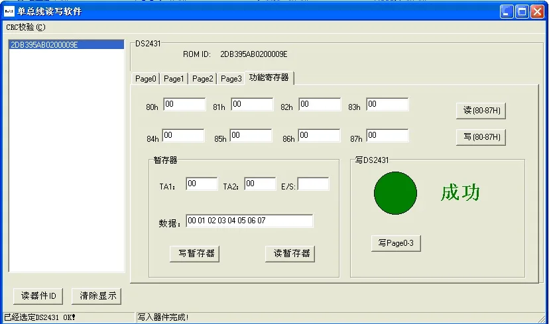Select the Page3 tab
The width and height of the screenshot is (549, 324).
(x=231, y=79)
